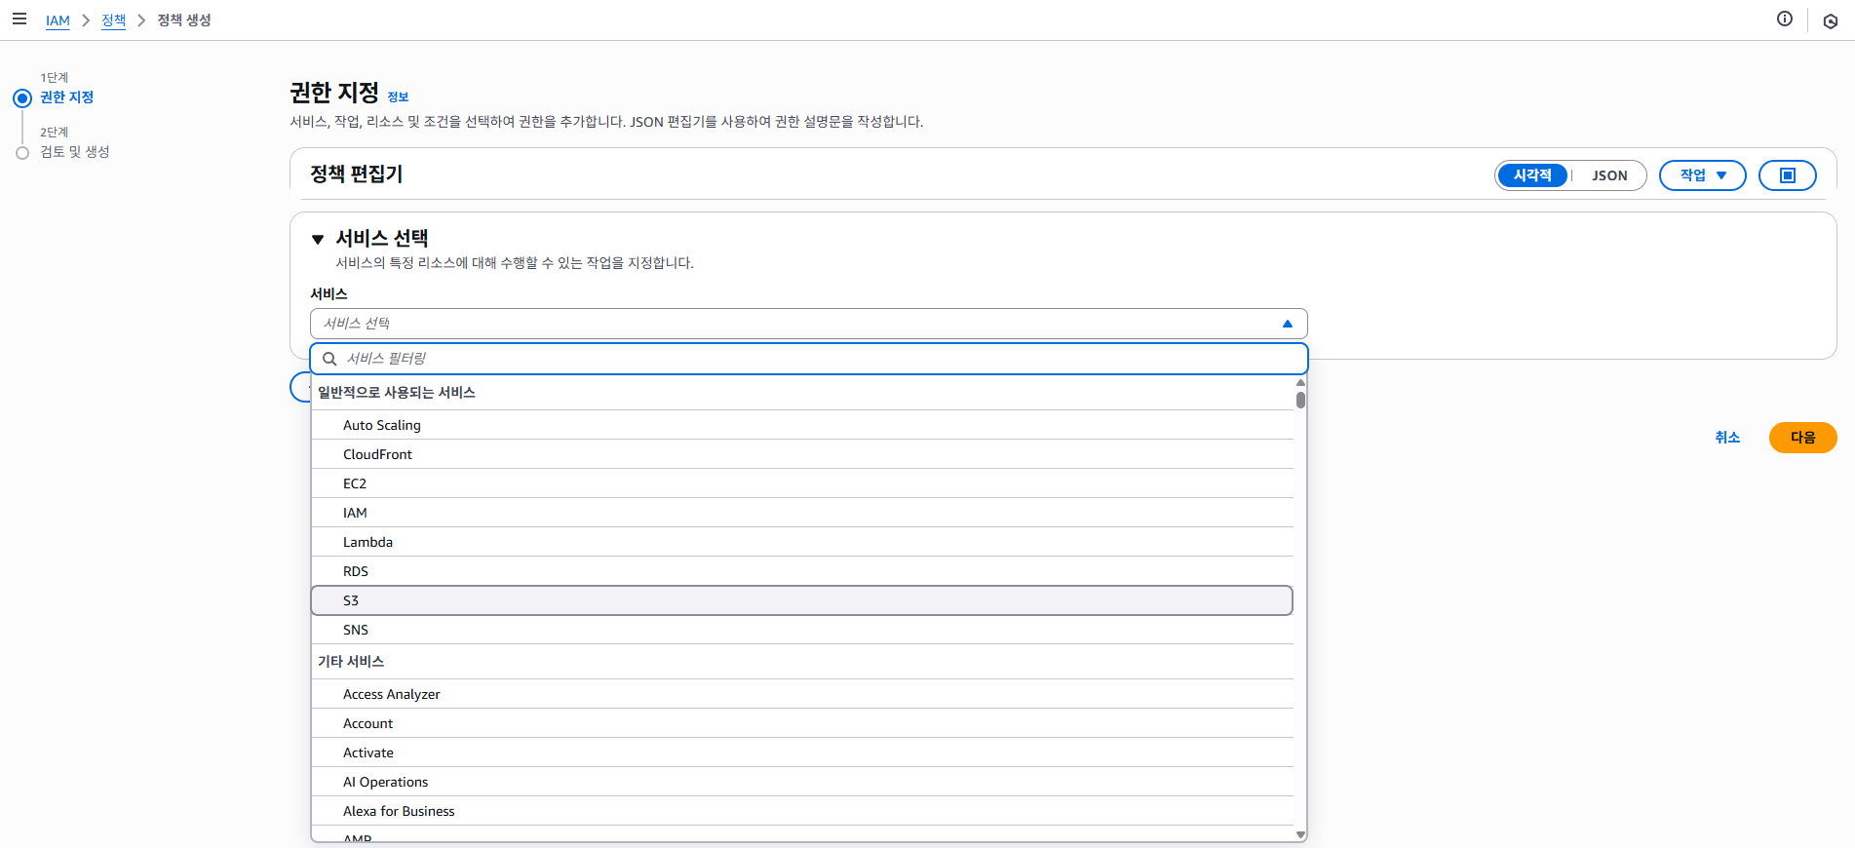Choose Access Analyzer service
1855x848 pixels.
pyautogui.click(x=802, y=694)
